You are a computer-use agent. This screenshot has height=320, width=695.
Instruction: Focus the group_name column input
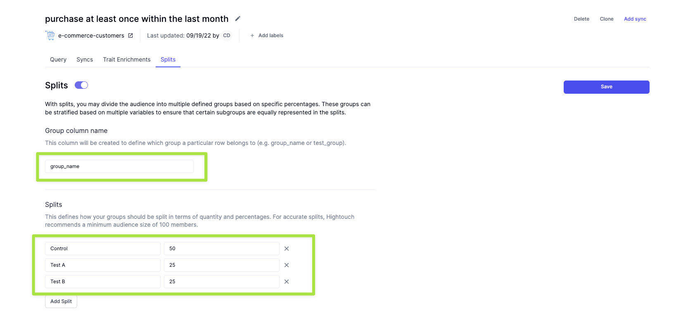click(x=119, y=166)
